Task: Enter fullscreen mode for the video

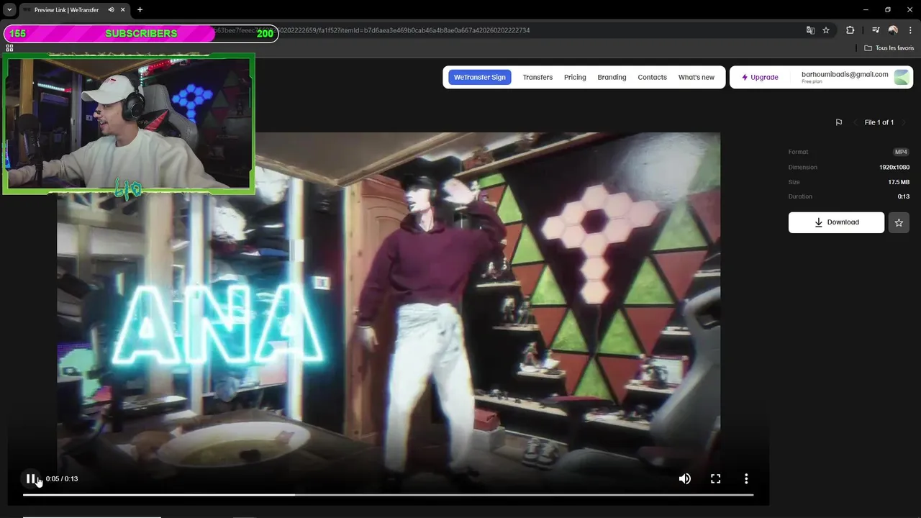Action: 715,478
